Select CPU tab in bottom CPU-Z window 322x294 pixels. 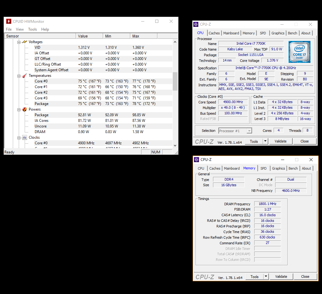coord(201,168)
